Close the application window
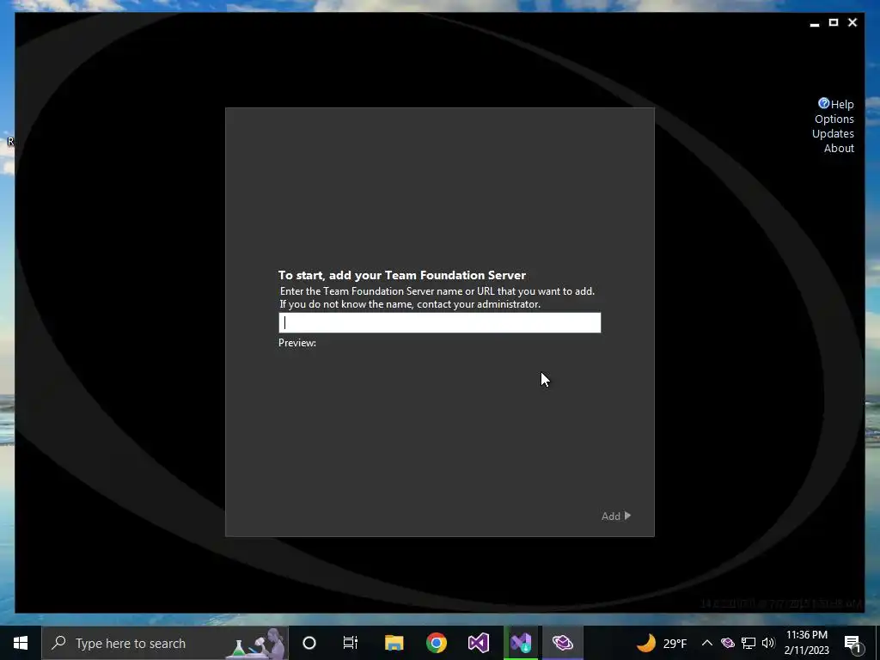 pos(852,22)
